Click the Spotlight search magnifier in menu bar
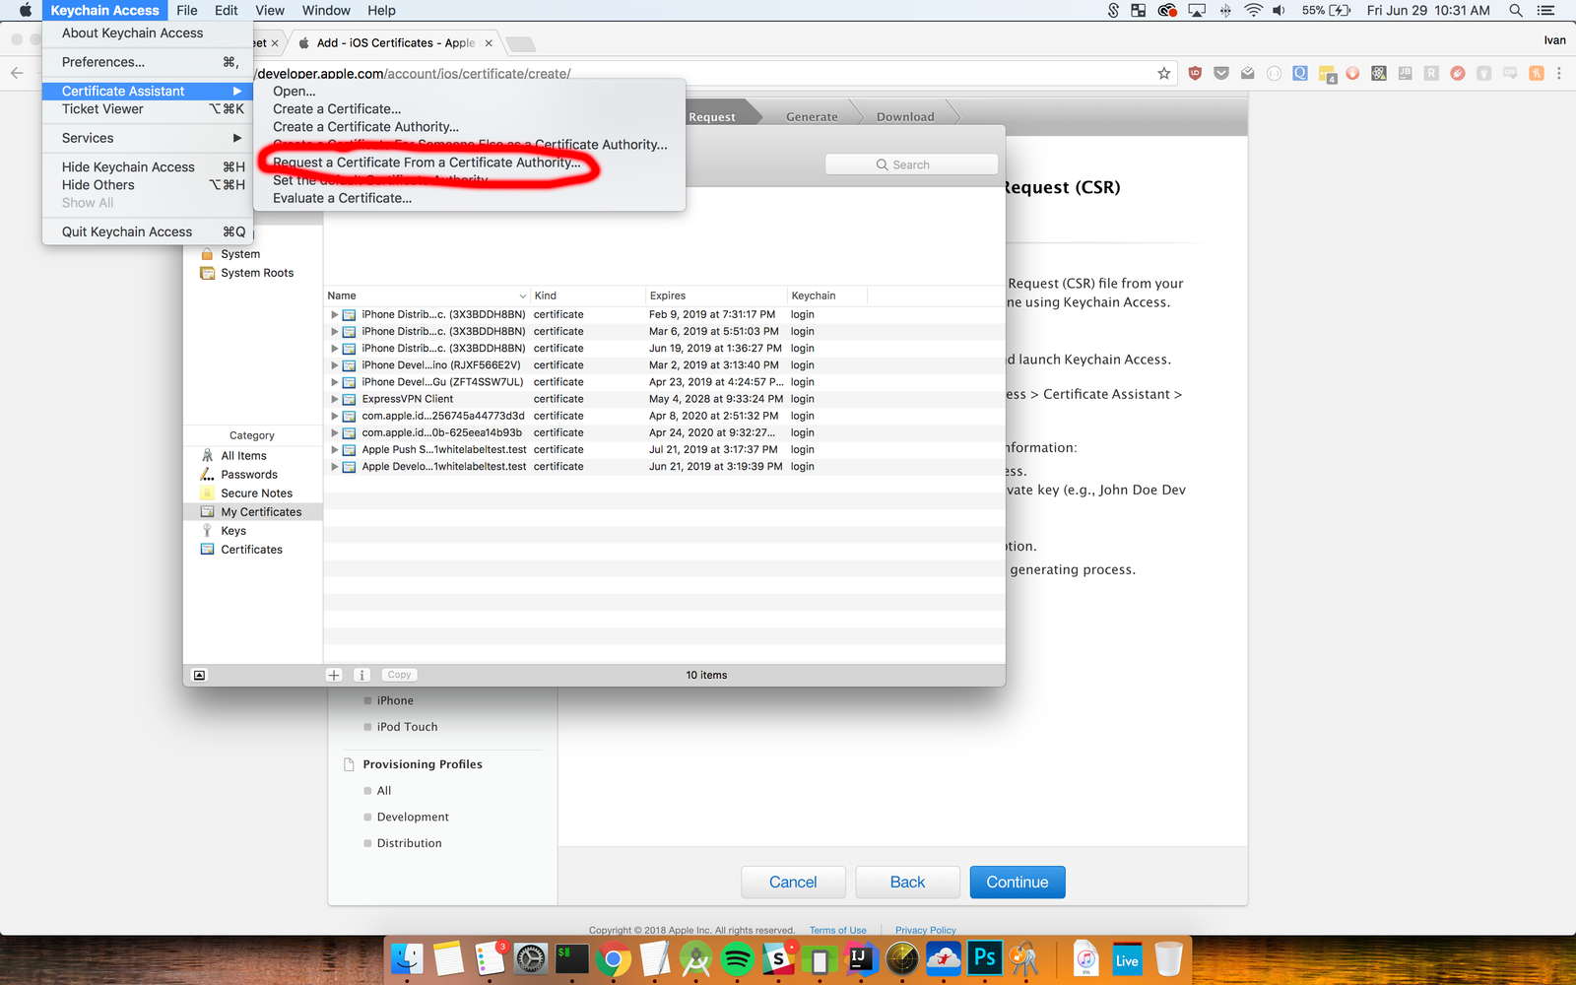This screenshot has width=1576, height=985. tap(1516, 10)
